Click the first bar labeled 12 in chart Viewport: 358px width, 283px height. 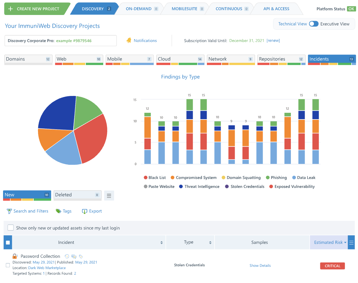pos(147,138)
